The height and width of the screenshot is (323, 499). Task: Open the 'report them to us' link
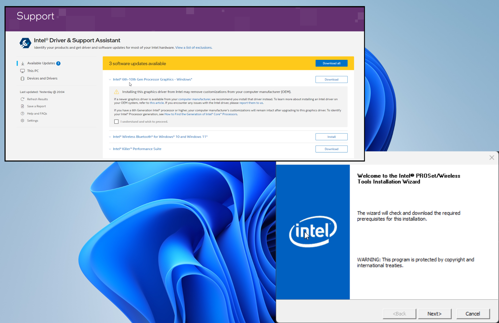click(251, 103)
